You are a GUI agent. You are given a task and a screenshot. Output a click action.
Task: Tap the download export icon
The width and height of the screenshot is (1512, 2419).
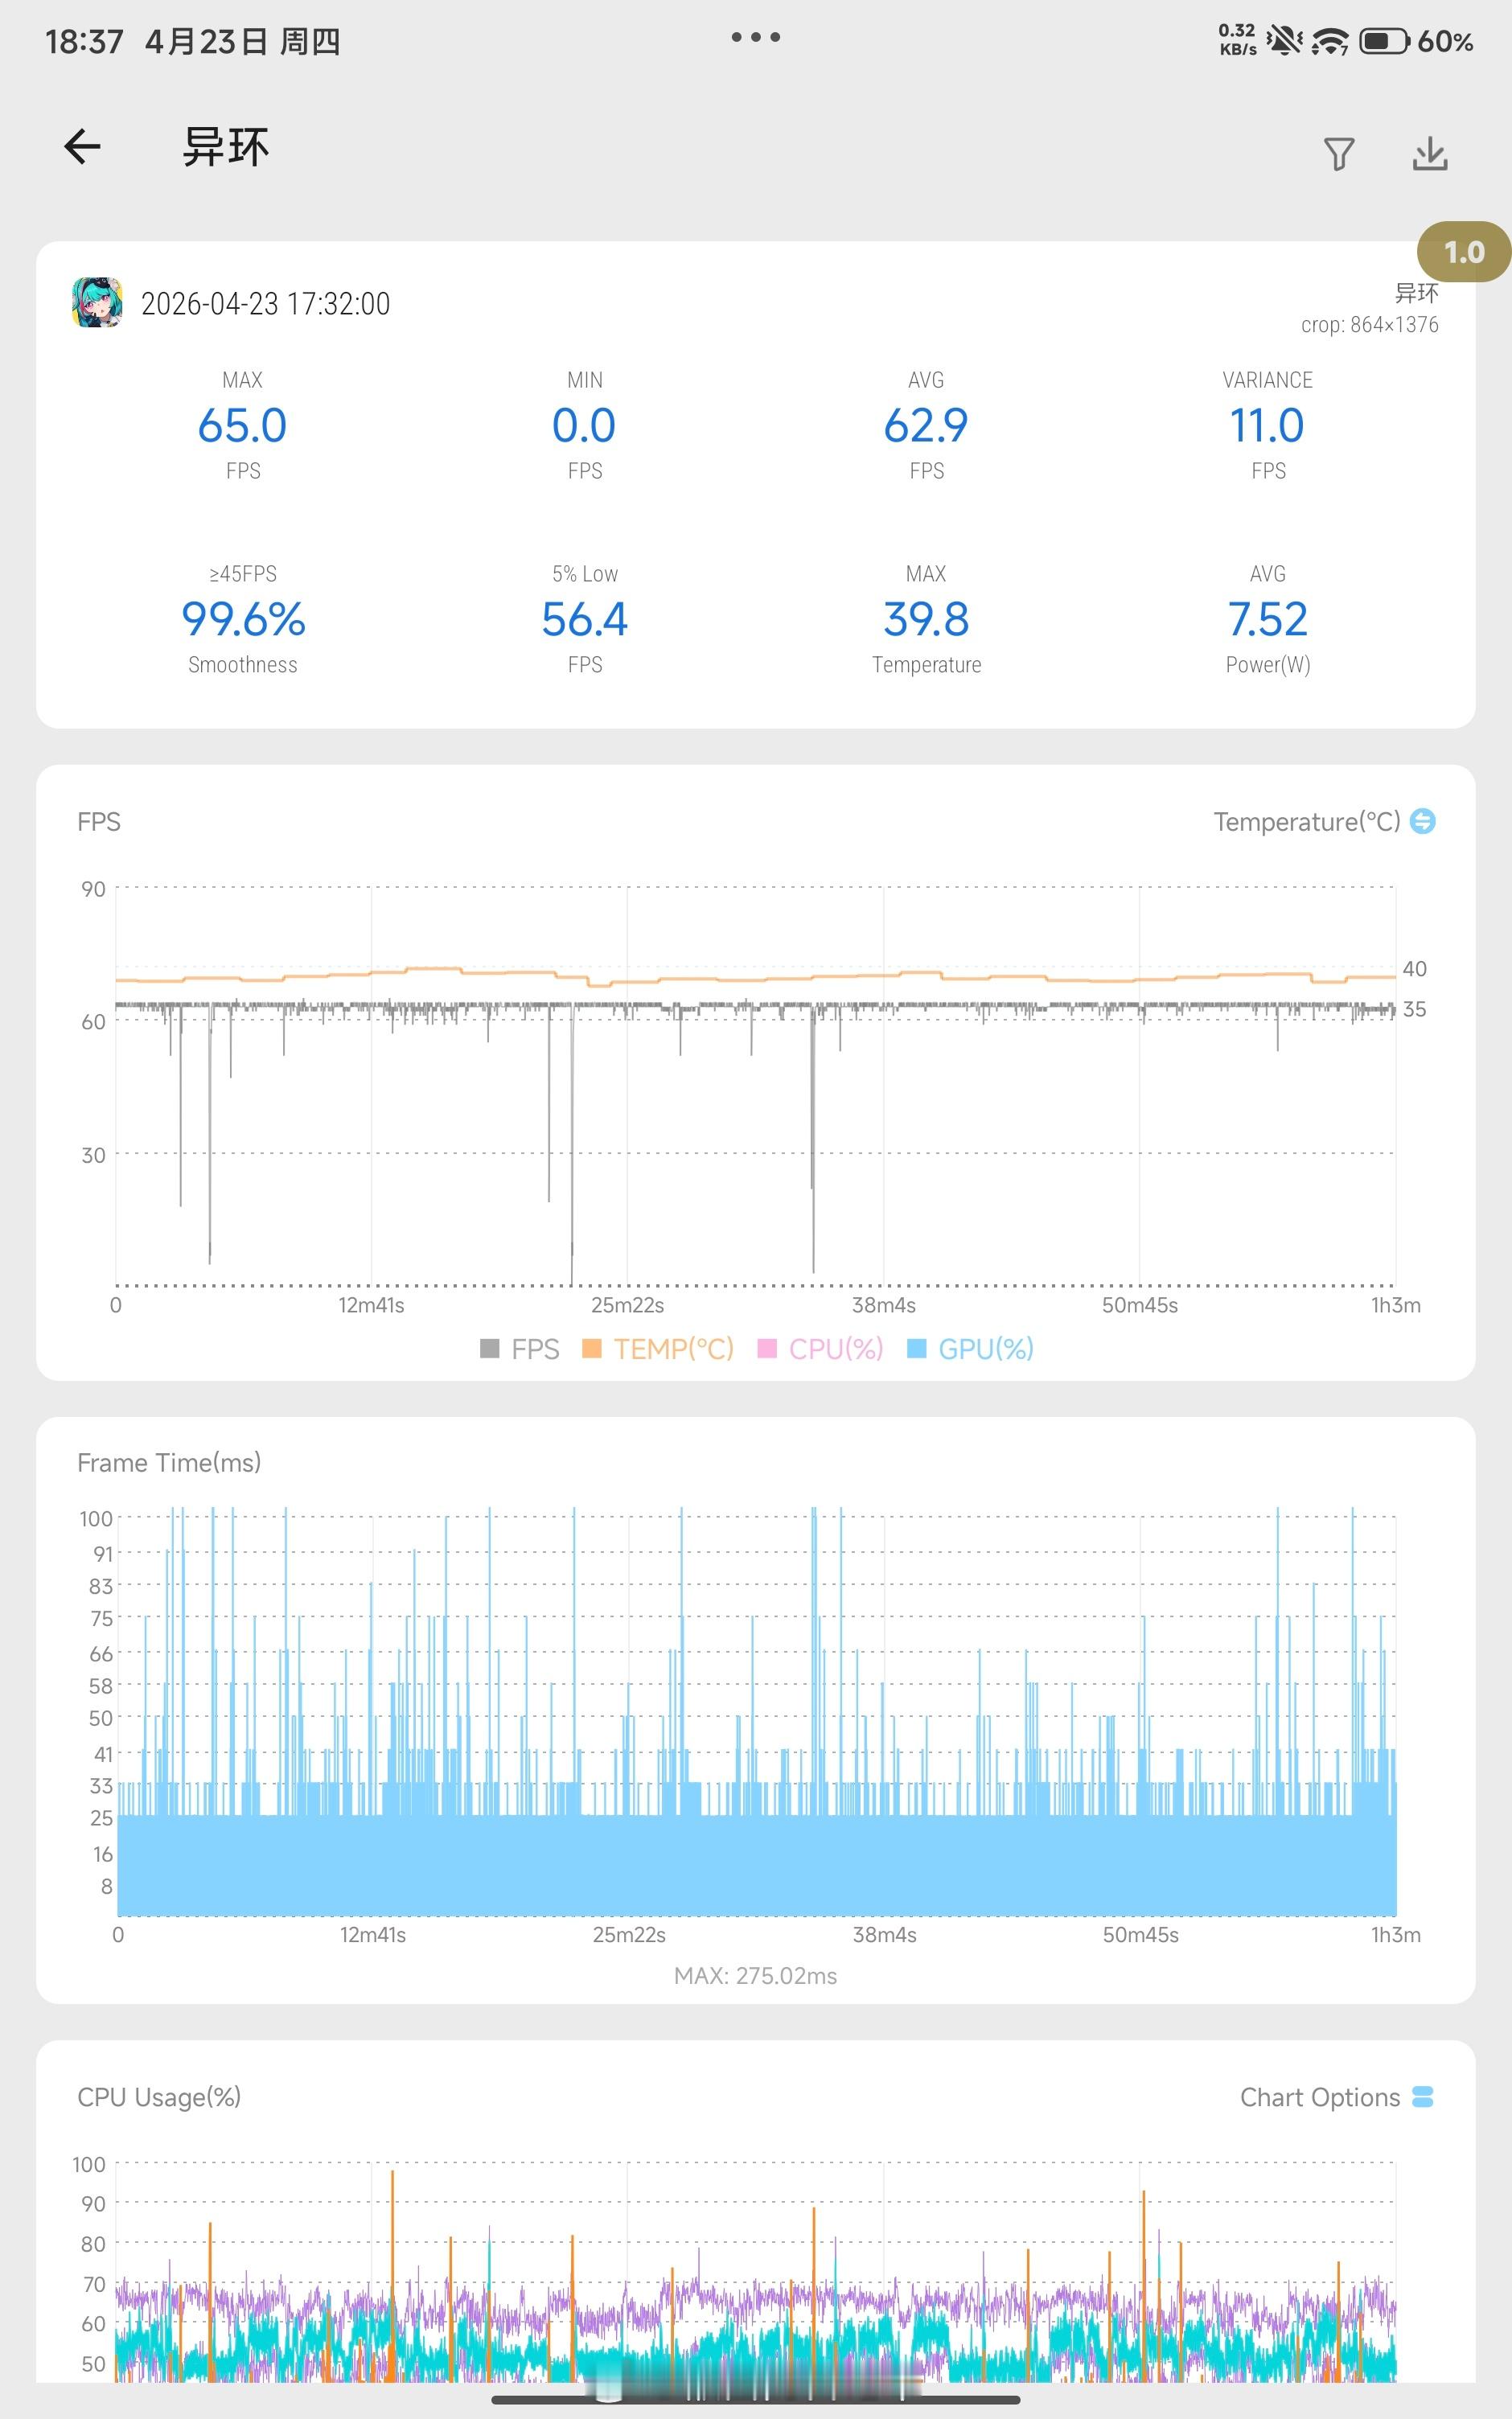[x=1430, y=153]
